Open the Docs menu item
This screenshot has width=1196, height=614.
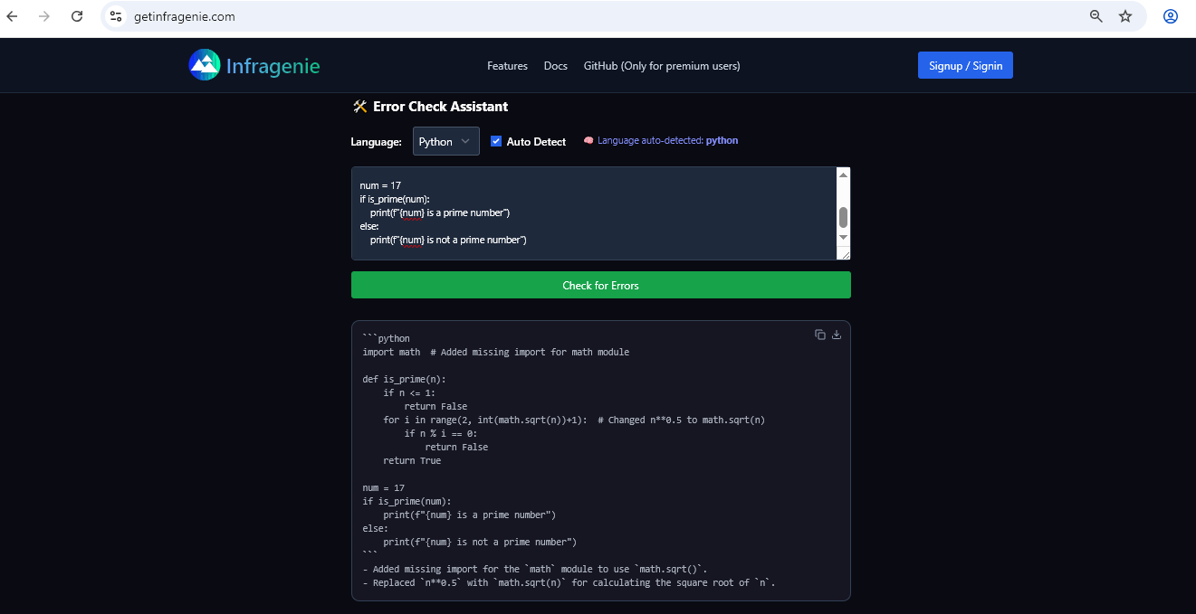tap(556, 66)
